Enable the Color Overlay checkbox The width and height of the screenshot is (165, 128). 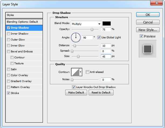pyautogui.click(x=9, y=75)
